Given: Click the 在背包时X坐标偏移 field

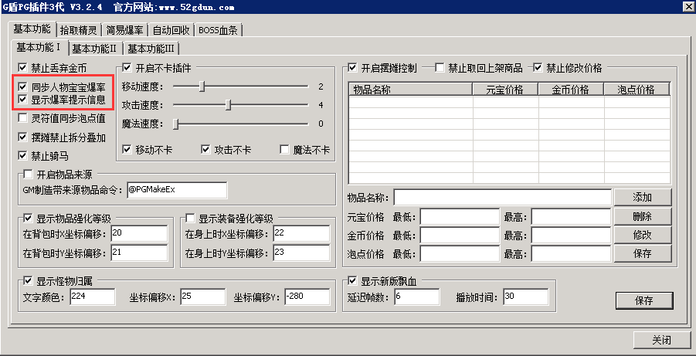Looking at the screenshot, I should (139, 233).
